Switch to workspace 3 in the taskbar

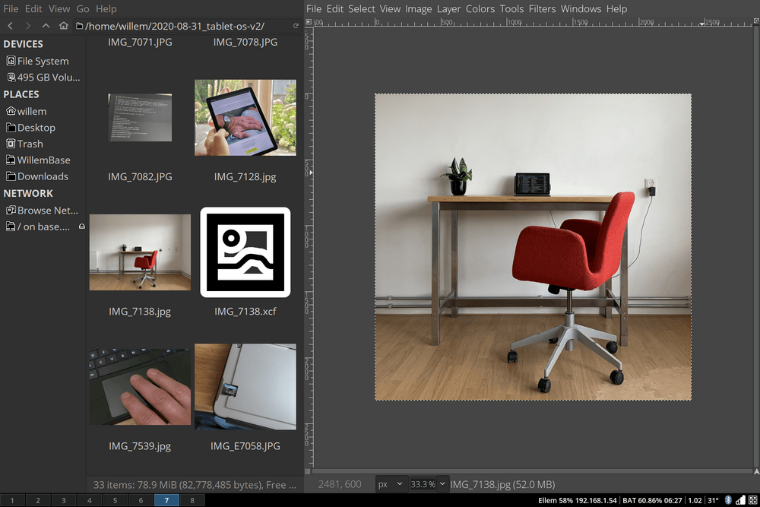63,500
